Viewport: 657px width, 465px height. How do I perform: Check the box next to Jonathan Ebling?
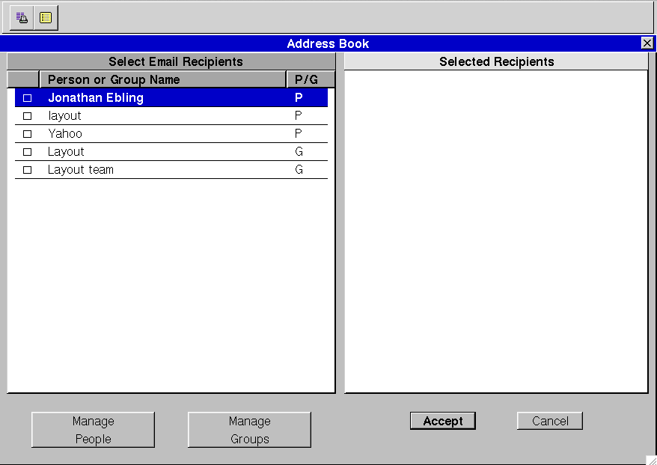pos(28,98)
